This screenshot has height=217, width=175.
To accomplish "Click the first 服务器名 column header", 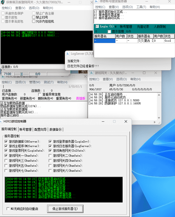I will [x=105, y=36].
